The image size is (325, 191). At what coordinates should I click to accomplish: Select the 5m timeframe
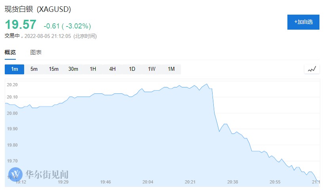click(x=34, y=69)
